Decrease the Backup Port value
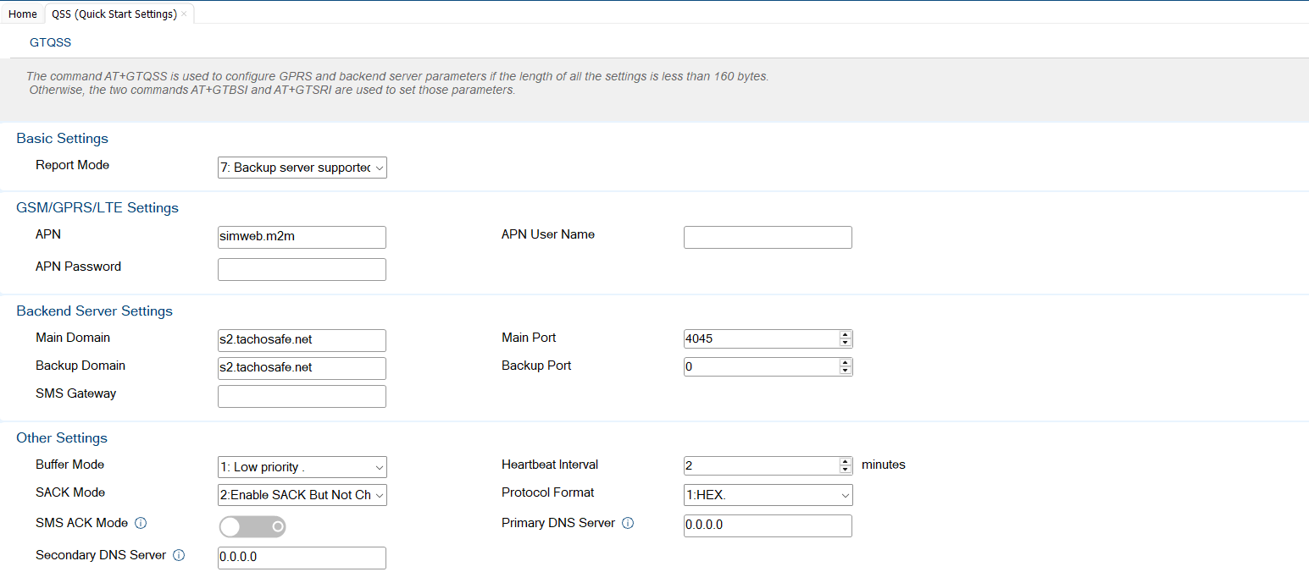The image size is (1309, 572). click(845, 371)
